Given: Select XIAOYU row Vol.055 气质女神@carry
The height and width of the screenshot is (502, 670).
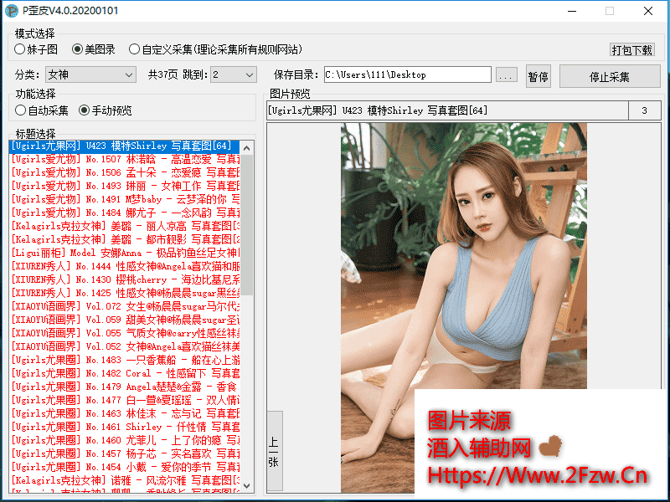Looking at the screenshot, I should 124,332.
